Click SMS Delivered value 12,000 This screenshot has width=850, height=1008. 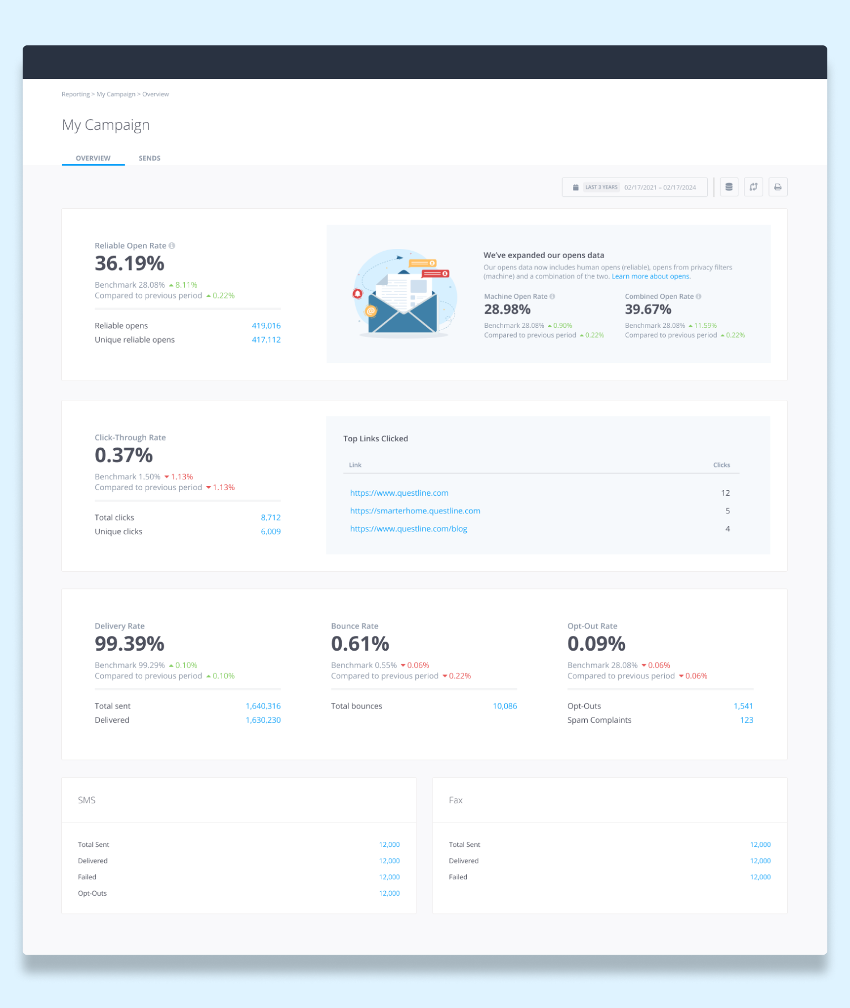coord(389,861)
